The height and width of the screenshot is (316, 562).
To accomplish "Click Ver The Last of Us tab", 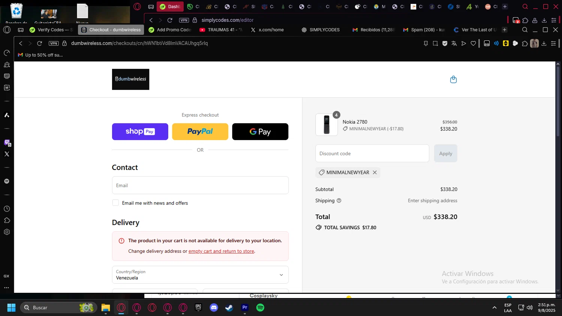I will click(475, 30).
